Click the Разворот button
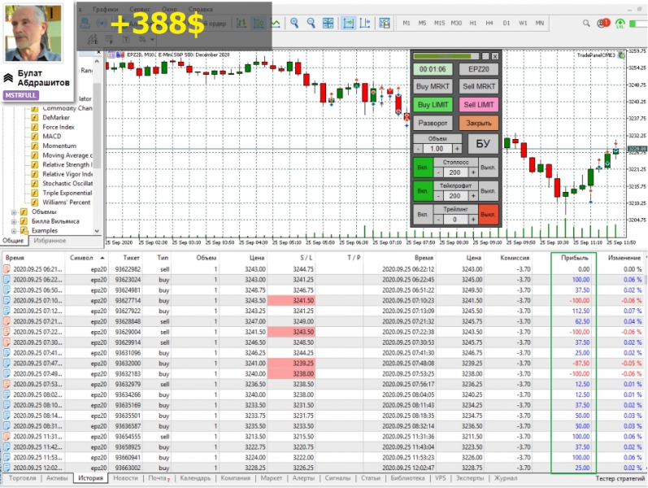This screenshot has width=648, height=488. (433, 123)
